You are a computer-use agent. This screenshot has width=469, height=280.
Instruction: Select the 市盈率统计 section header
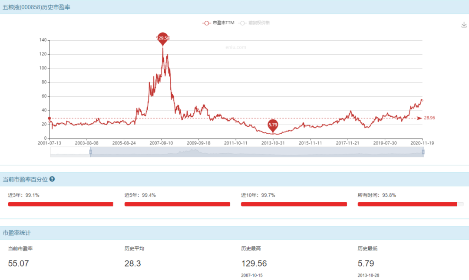pos(17,233)
